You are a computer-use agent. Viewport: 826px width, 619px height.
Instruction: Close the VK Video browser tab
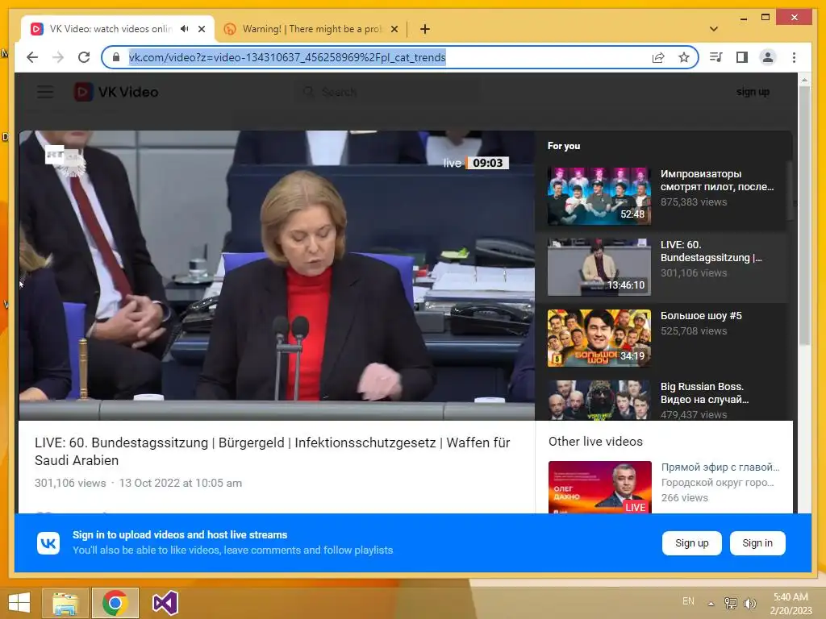(x=202, y=29)
